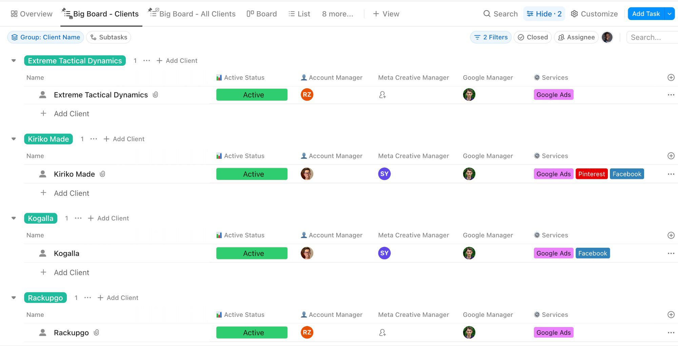
Task: Assign a Meta Creative Manager for Extreme Tactical Dynamics
Action: tap(382, 95)
